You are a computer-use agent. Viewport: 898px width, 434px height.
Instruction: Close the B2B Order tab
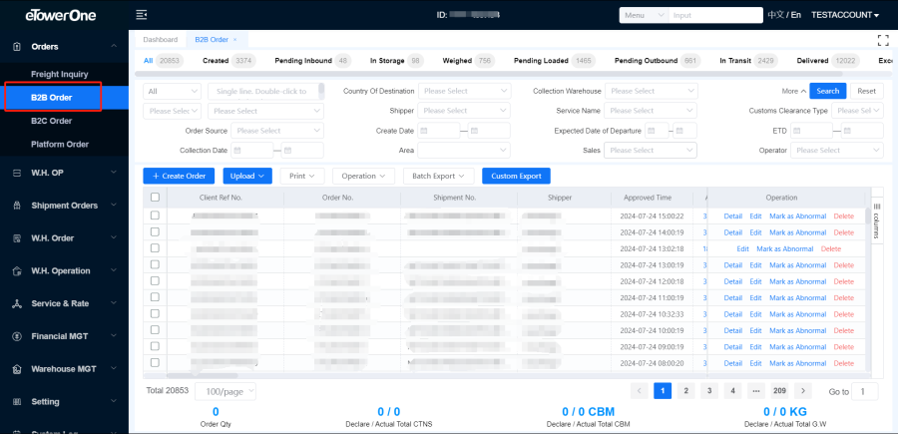(235, 40)
